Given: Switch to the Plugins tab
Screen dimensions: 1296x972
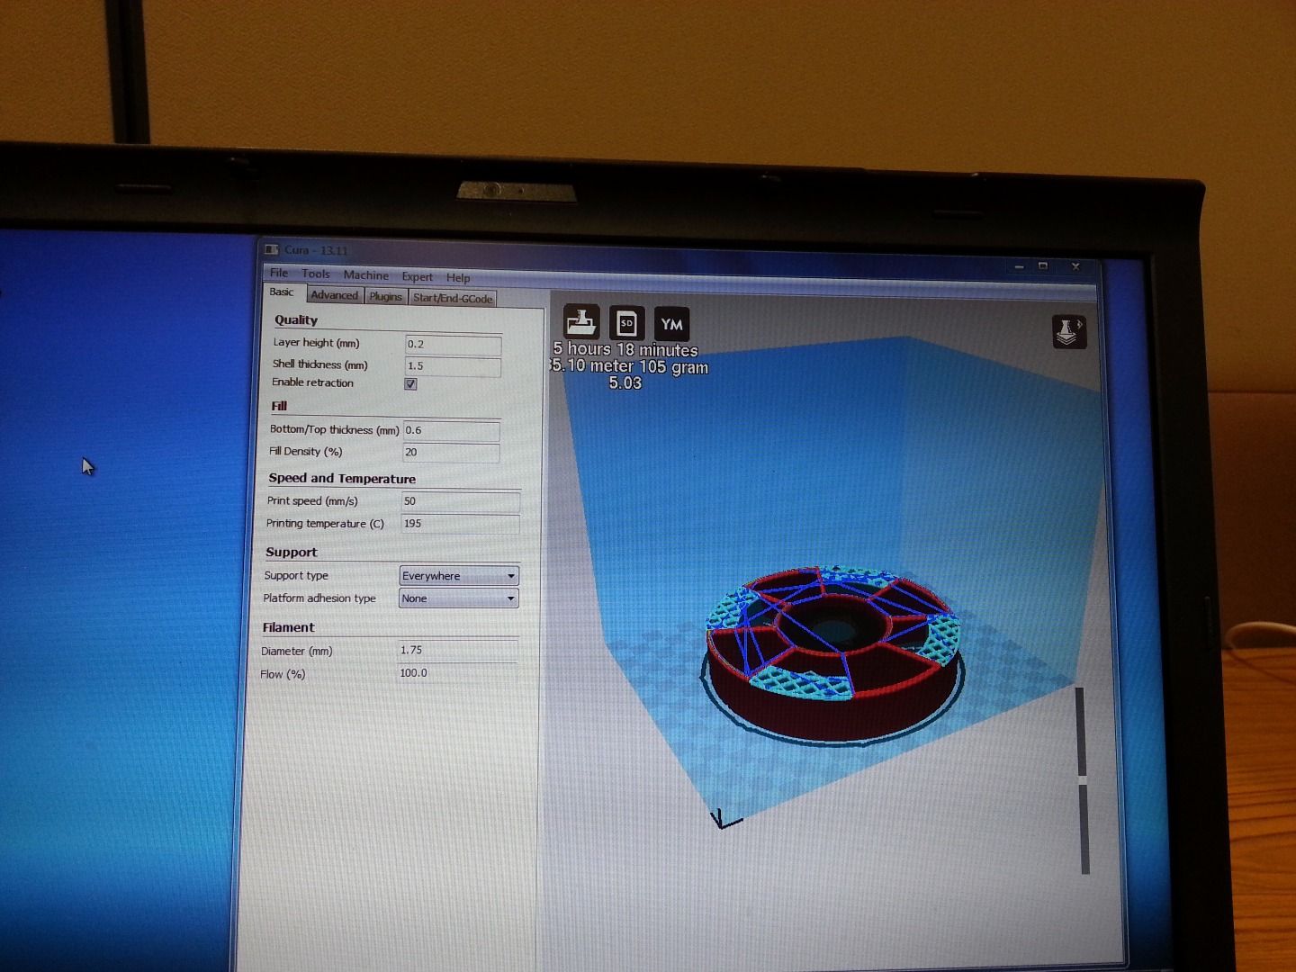Looking at the screenshot, I should tap(384, 296).
